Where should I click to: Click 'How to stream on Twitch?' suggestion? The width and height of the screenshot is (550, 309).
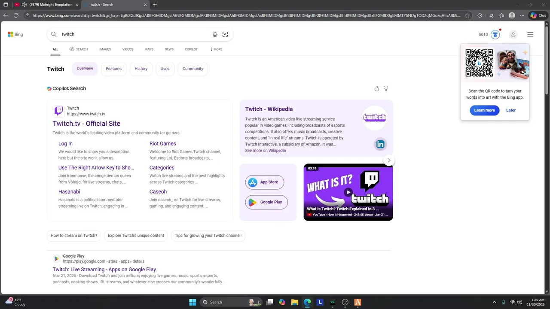(x=74, y=236)
